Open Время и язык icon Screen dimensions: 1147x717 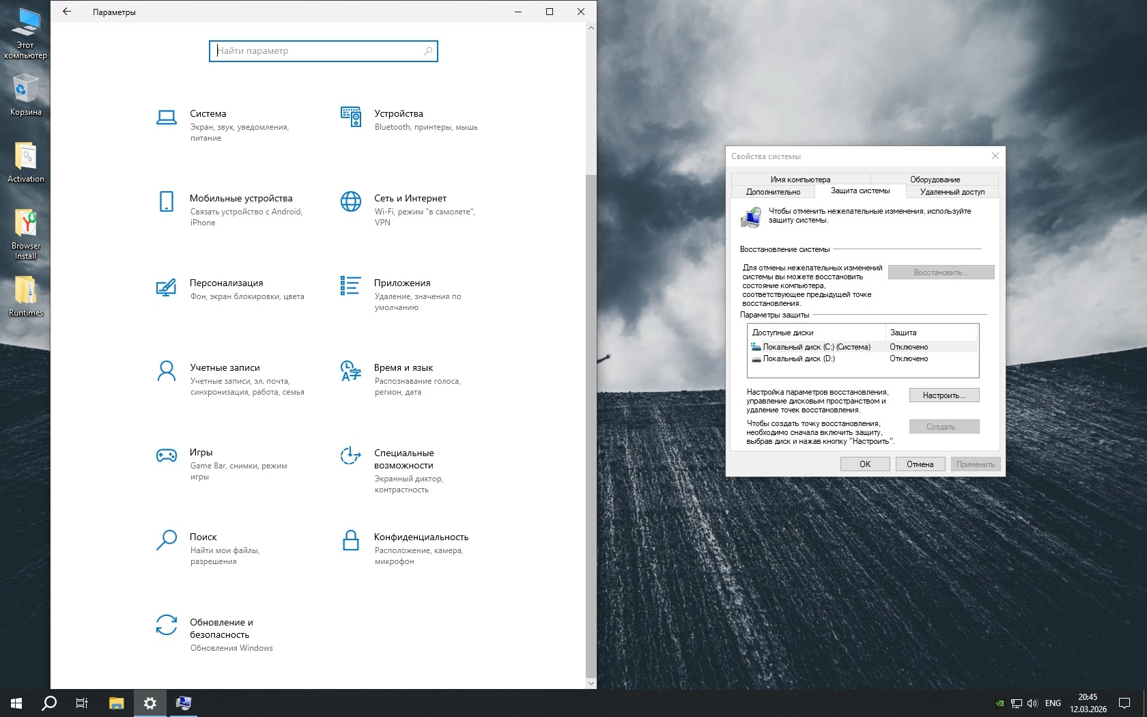(351, 371)
